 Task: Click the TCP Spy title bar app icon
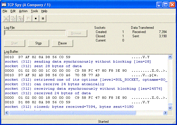point(4,5)
